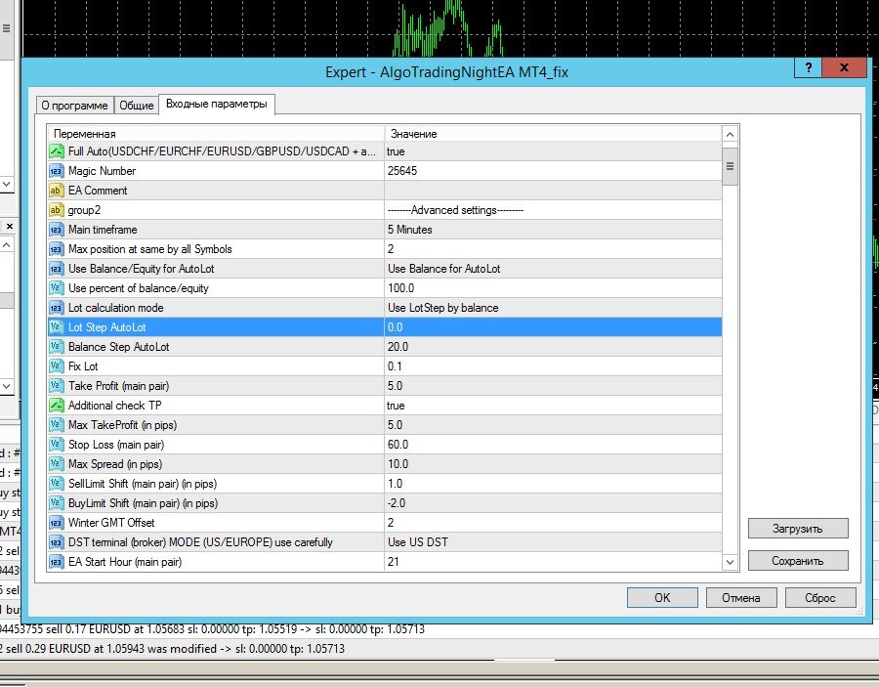Switch to the О программе tab

(74, 106)
